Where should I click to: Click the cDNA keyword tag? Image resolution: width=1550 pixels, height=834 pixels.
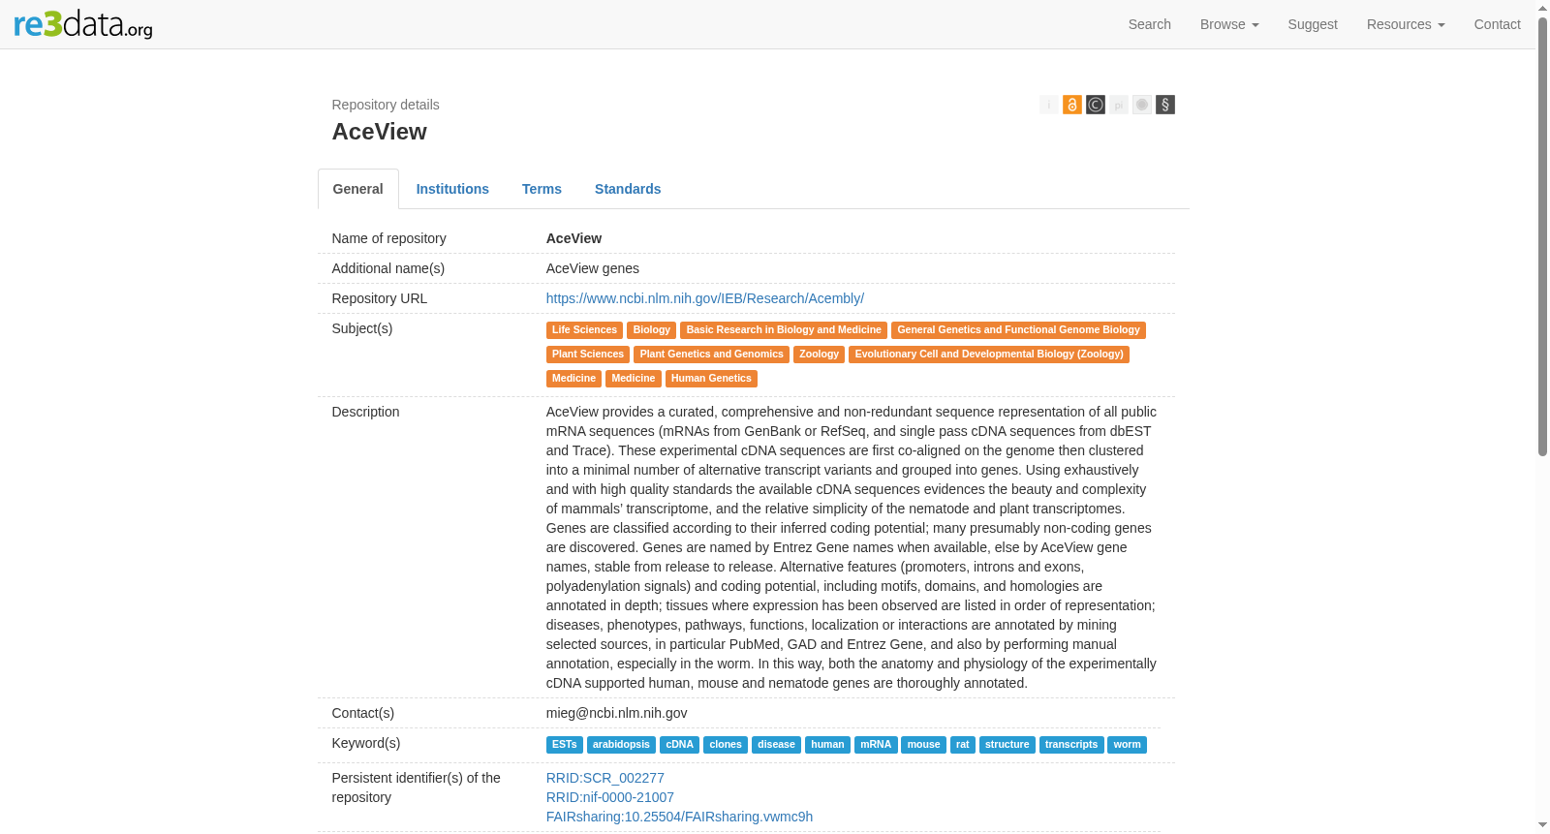[x=679, y=745]
